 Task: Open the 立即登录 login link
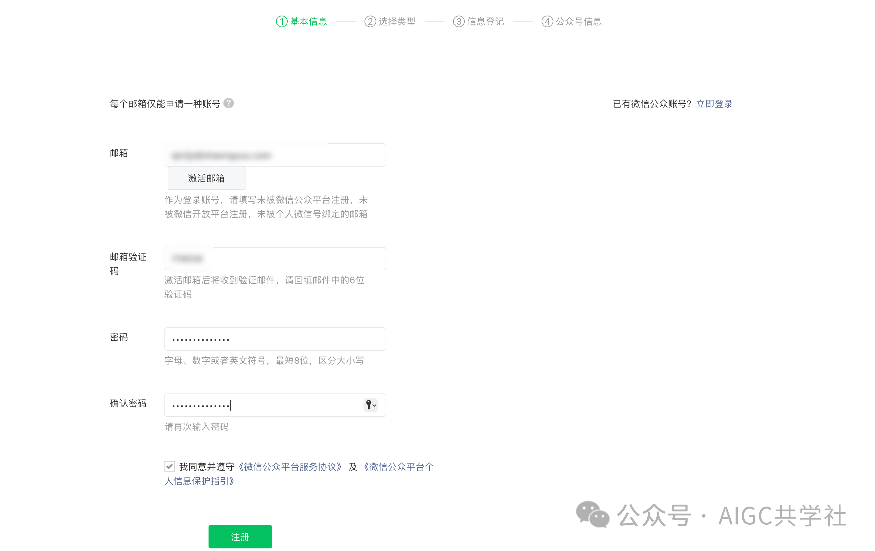click(x=714, y=104)
